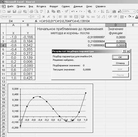Open the Сервис menu
This screenshot has height=137, width=138.
pyautogui.click(x=66, y=6)
